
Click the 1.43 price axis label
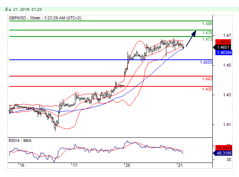(x=227, y=95)
